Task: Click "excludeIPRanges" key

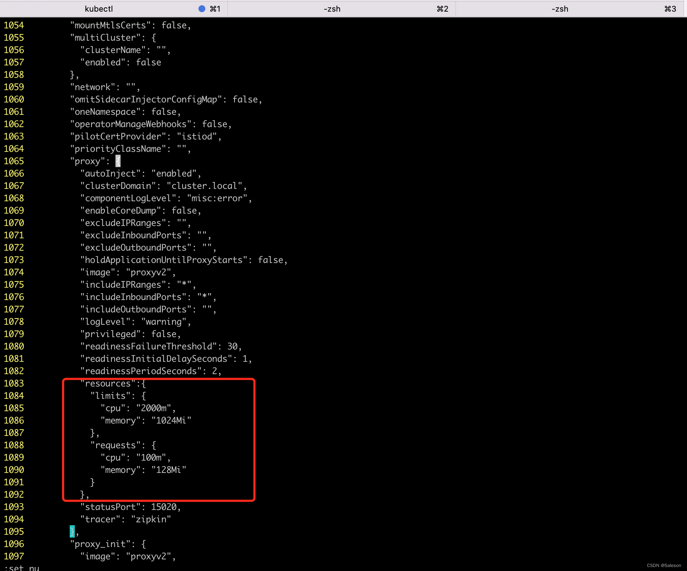Action: click(123, 223)
